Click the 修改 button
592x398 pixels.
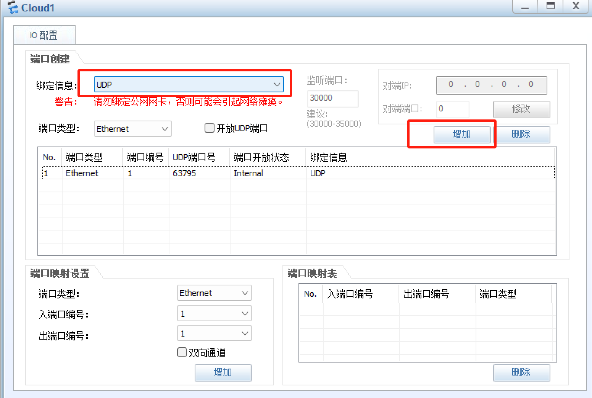pyautogui.click(x=521, y=109)
